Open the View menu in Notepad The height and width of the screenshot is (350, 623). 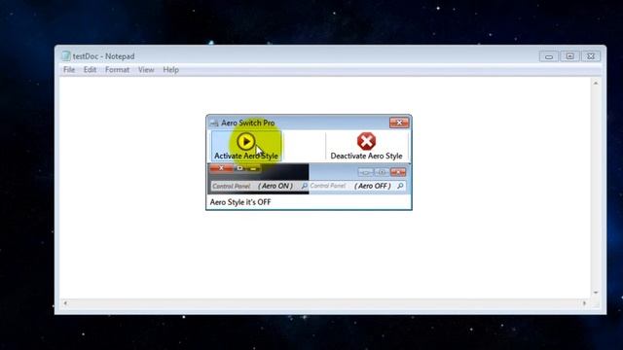click(146, 70)
